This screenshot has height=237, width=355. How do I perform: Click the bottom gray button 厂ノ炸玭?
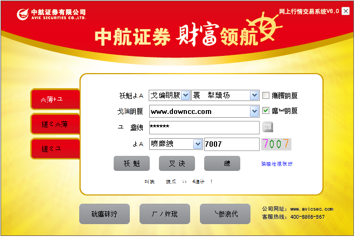165,214
